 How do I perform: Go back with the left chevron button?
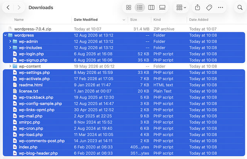[8, 7]
